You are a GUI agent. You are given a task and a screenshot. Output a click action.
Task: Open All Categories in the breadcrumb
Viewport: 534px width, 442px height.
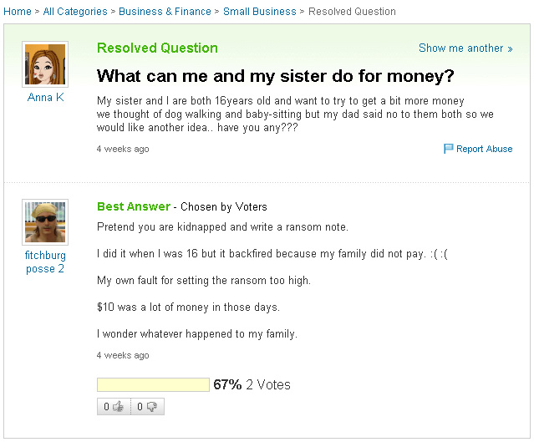pyautogui.click(x=75, y=11)
